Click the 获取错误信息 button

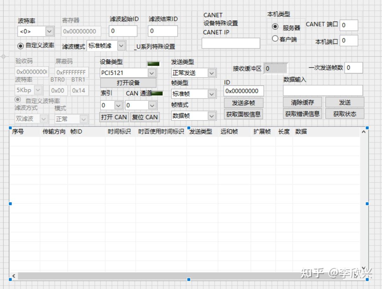click(x=302, y=114)
